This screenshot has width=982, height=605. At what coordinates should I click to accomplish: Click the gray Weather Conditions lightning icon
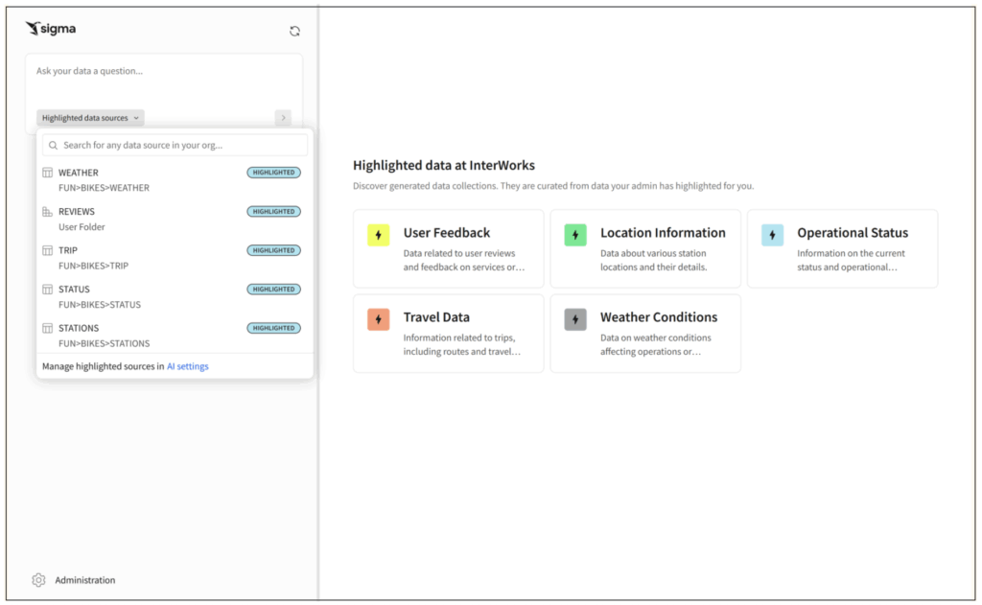[x=575, y=319]
